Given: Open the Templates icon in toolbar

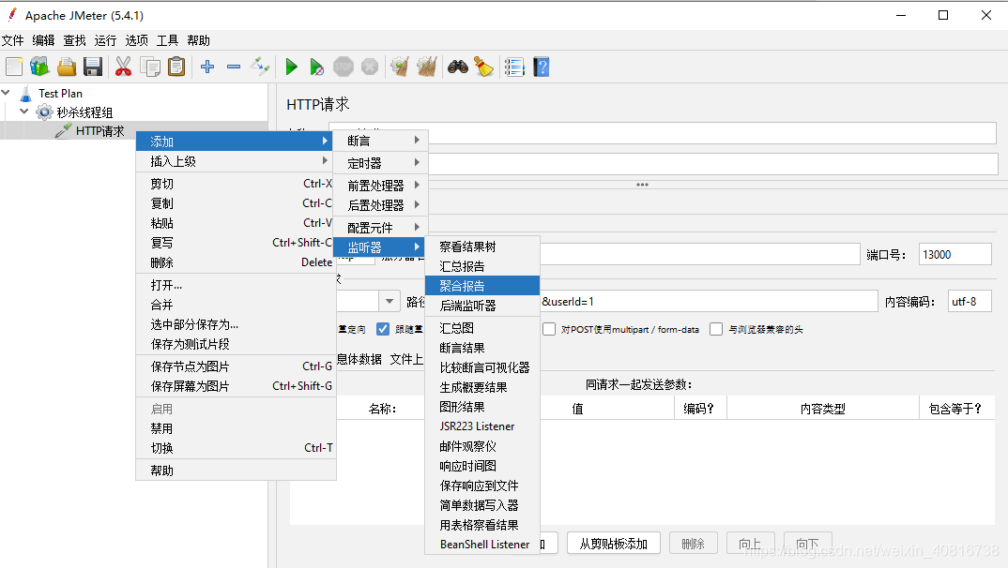Looking at the screenshot, I should pyautogui.click(x=39, y=67).
